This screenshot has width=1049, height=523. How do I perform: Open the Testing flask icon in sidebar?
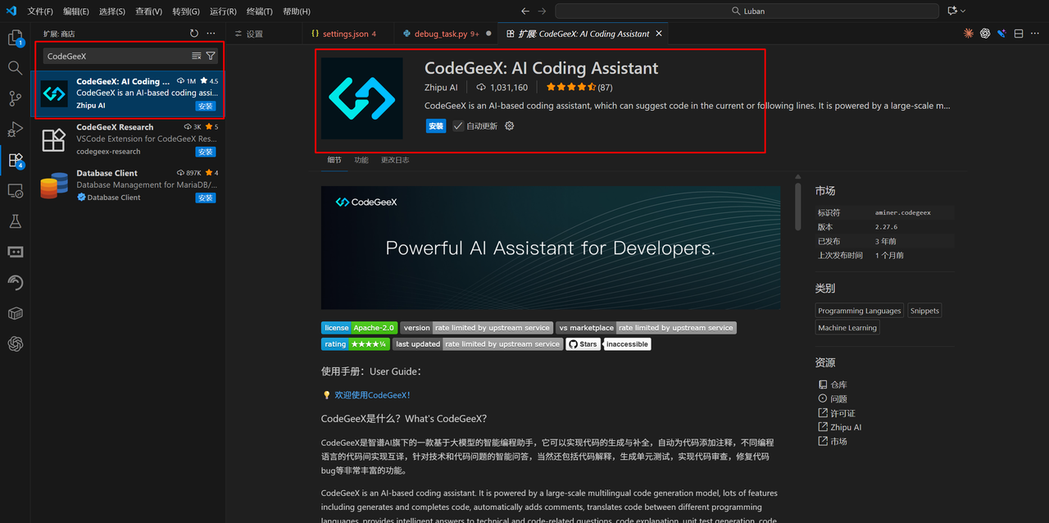click(14, 221)
